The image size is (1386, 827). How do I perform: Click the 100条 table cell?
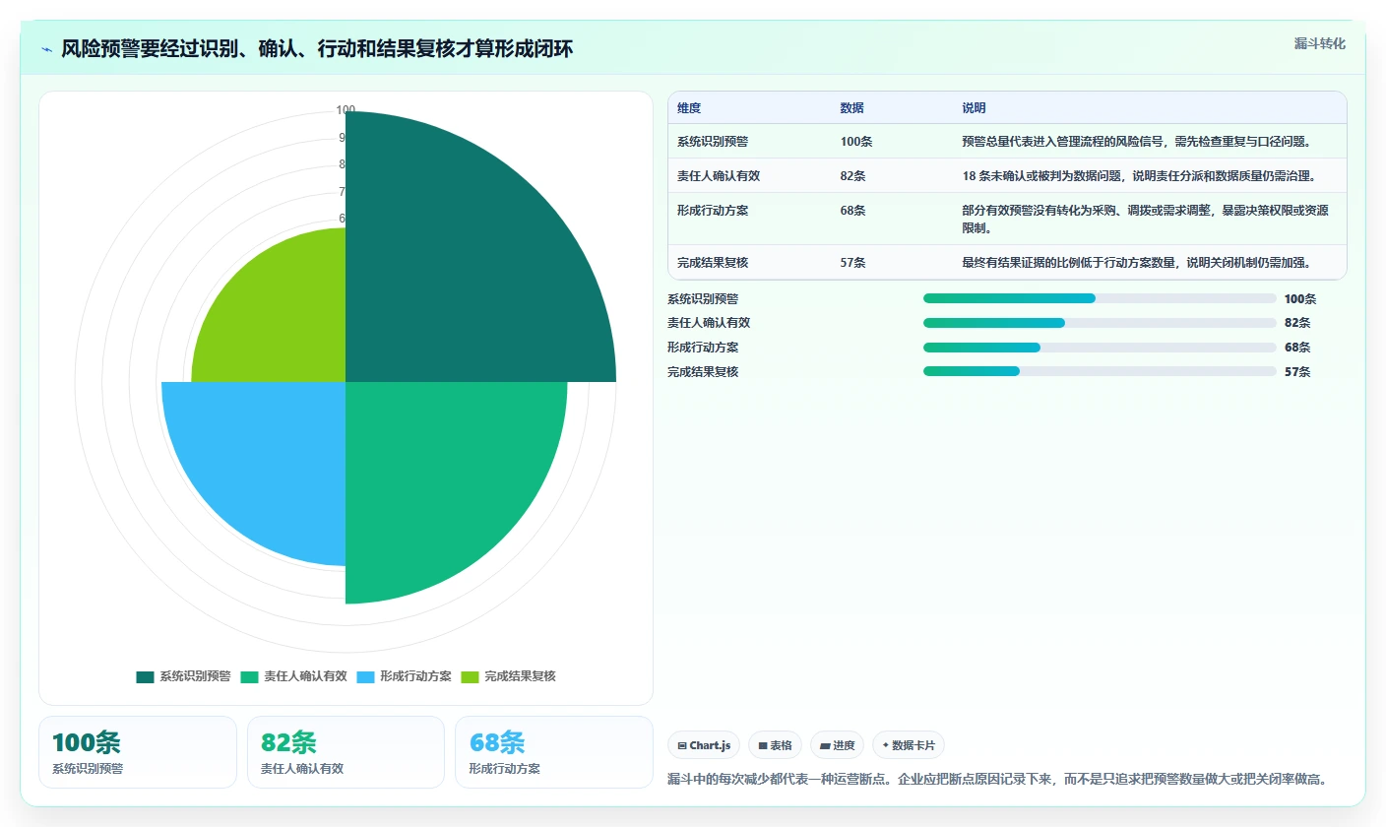click(x=856, y=142)
